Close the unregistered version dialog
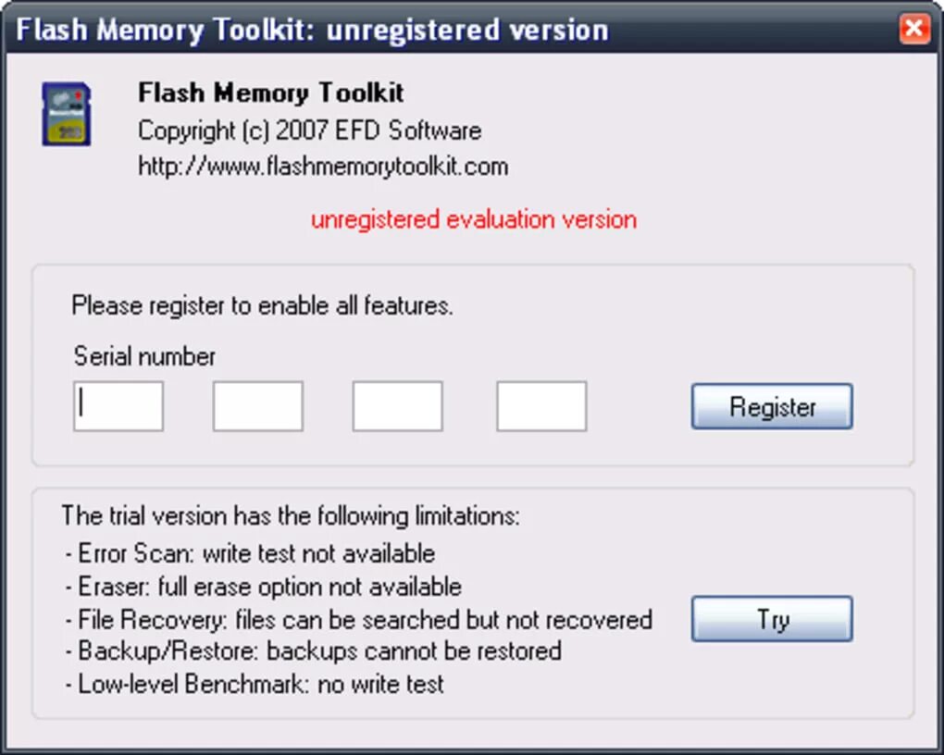Image resolution: width=944 pixels, height=755 pixels. (x=913, y=29)
